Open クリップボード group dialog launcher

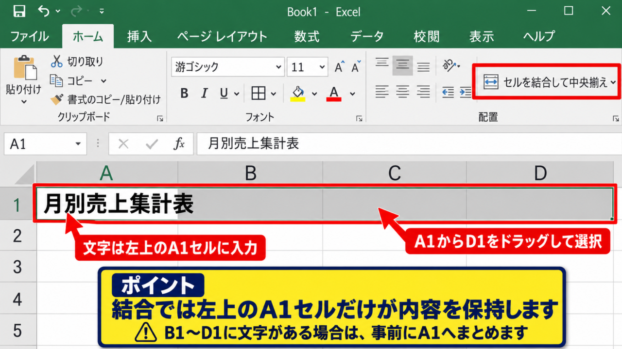pyautogui.click(x=159, y=118)
